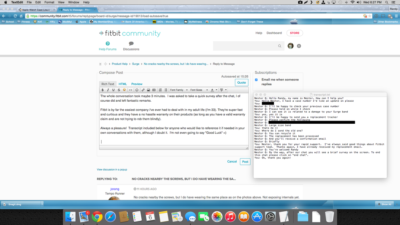Image resolution: width=400 pixels, height=225 pixels.
Task: Switch to the HTML editor tab
Action: (x=123, y=84)
